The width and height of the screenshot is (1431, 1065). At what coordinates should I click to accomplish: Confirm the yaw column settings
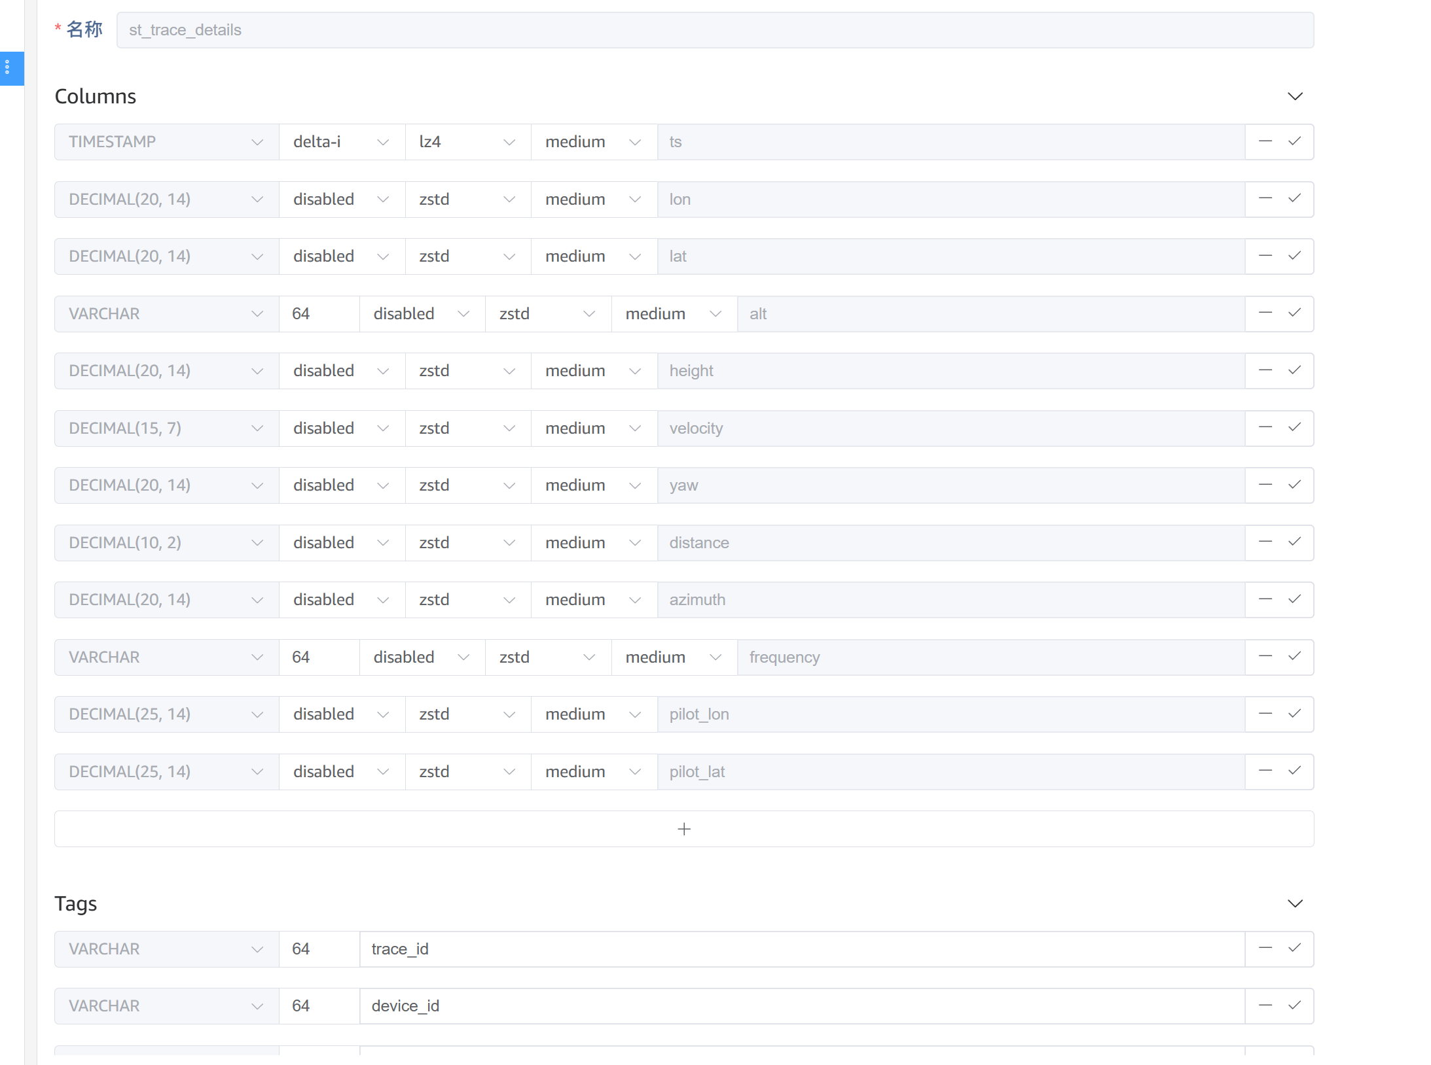point(1295,485)
